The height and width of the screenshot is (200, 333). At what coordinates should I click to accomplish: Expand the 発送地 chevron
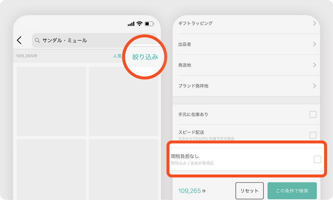pyautogui.click(x=314, y=65)
